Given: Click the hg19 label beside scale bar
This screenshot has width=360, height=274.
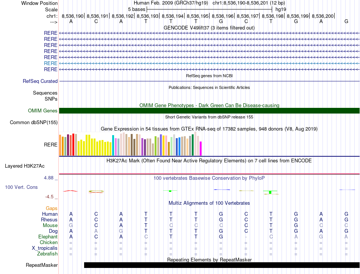Looking at the screenshot, I should coord(281,9).
